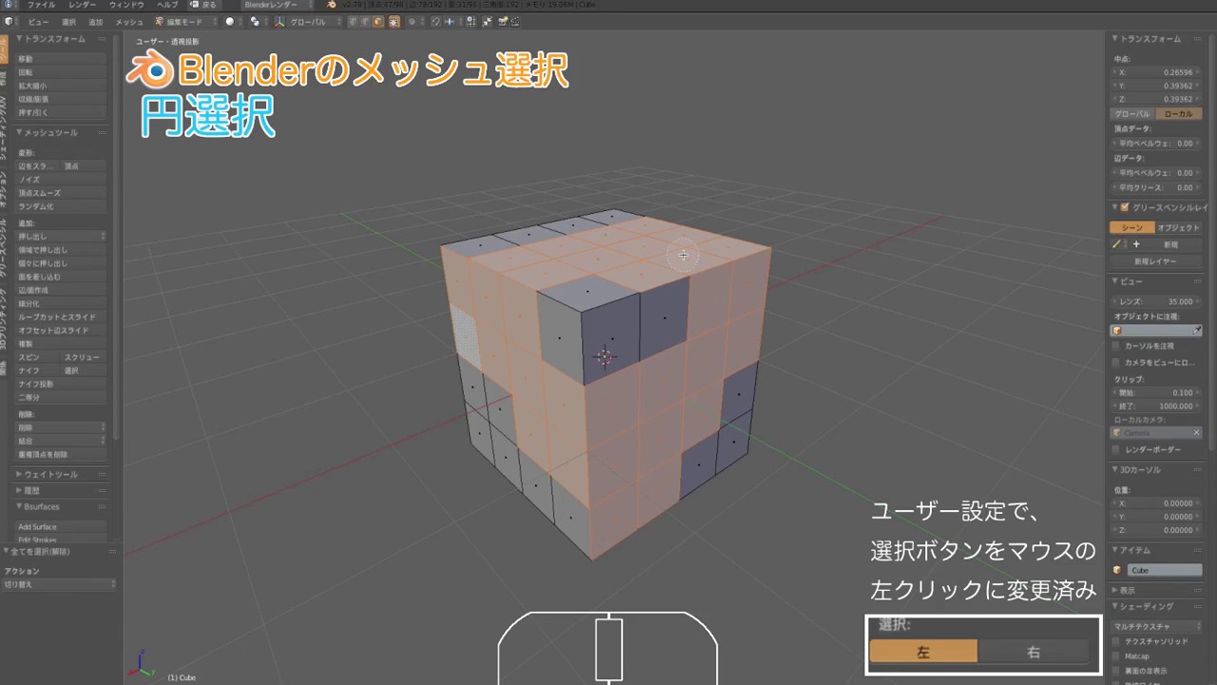Click the 3D view editor type icon

pyautogui.click(x=9, y=21)
